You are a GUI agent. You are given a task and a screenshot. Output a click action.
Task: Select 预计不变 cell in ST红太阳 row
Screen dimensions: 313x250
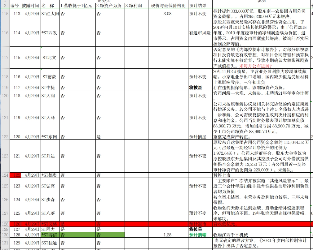[200, 14]
